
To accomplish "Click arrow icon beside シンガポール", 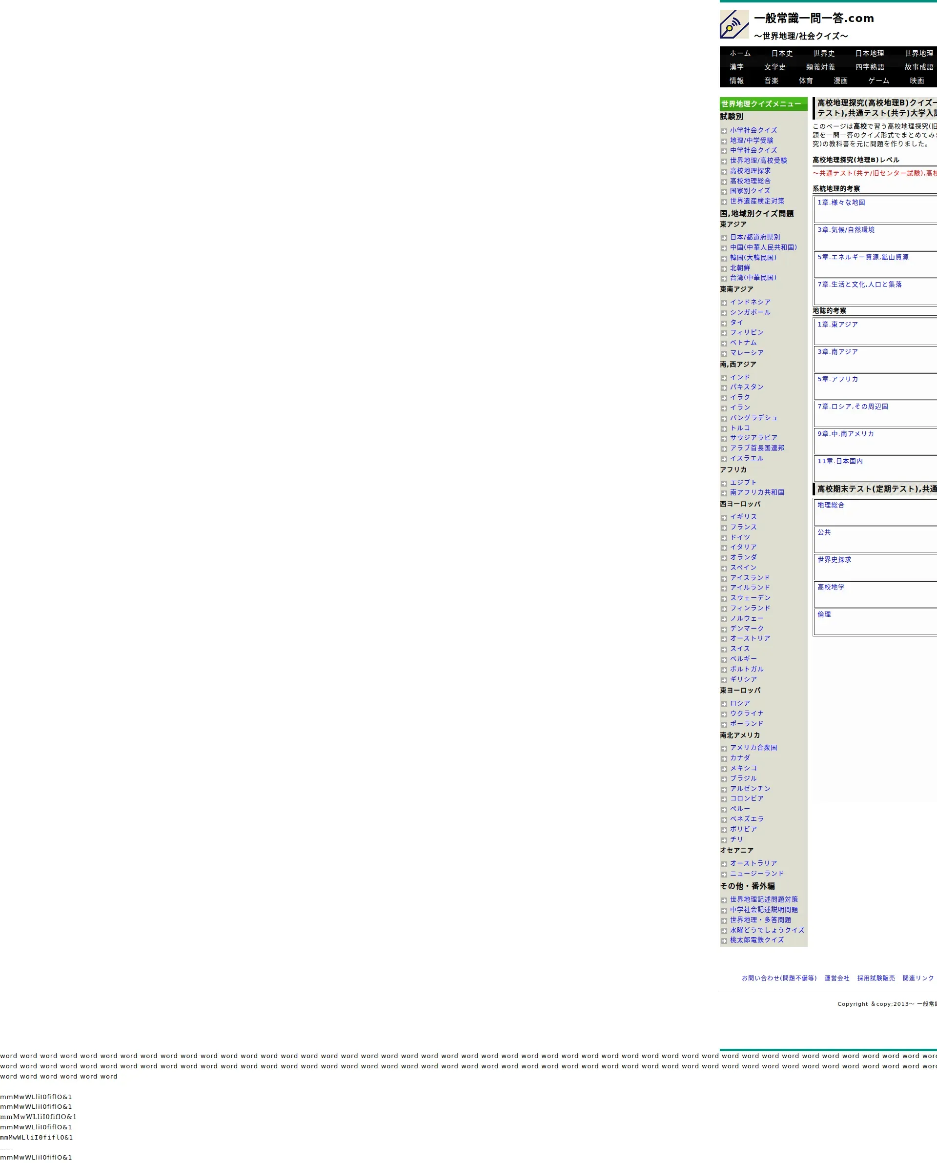I will pyautogui.click(x=724, y=313).
